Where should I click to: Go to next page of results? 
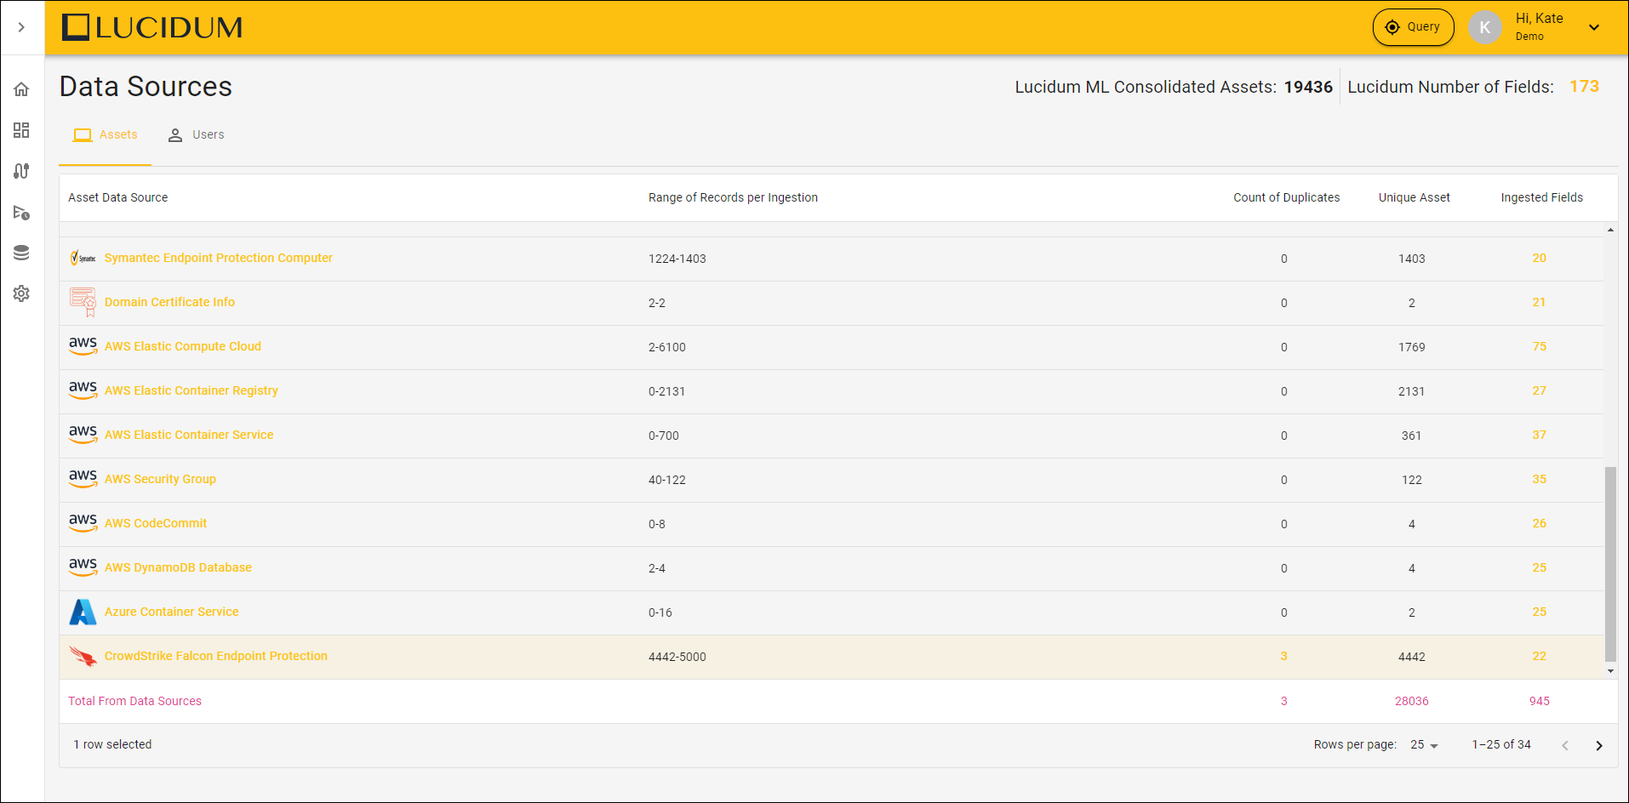(1598, 745)
